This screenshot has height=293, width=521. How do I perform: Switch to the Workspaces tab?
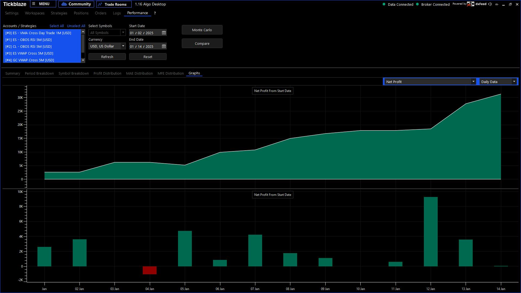(34, 13)
